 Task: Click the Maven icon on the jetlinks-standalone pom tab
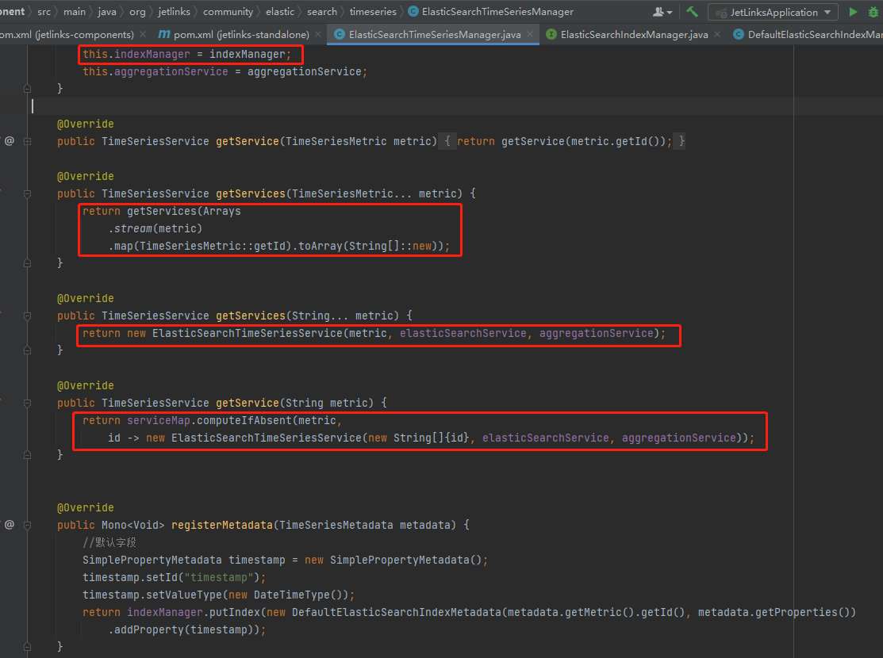[163, 35]
